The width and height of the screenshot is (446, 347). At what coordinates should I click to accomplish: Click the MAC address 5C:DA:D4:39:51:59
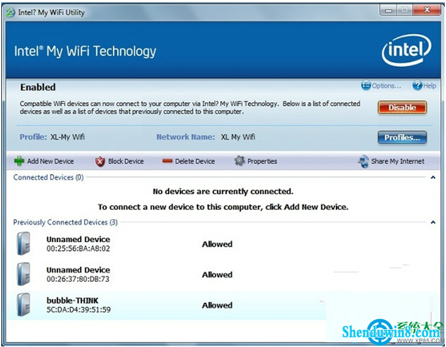point(79,310)
